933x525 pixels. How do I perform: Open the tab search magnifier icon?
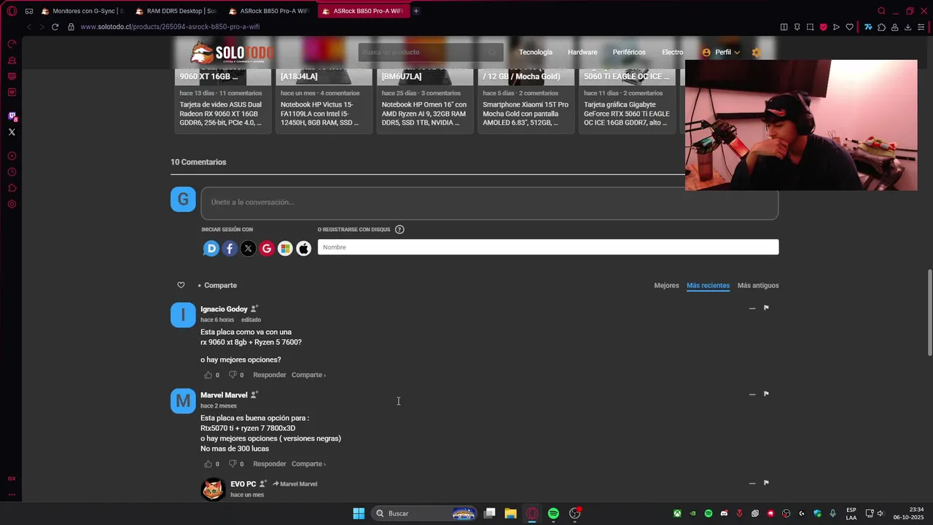pos(881,11)
